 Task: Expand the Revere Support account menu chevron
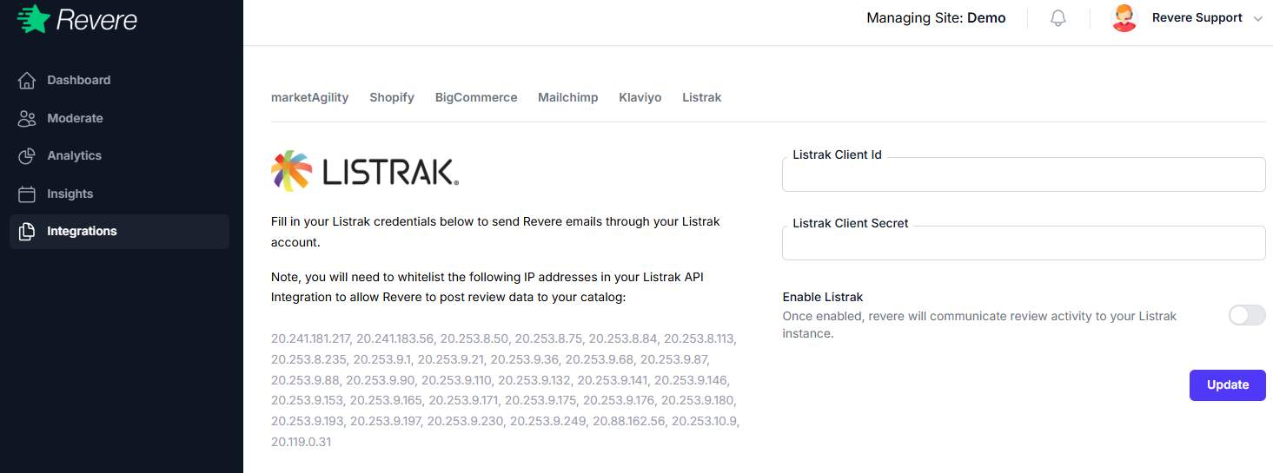(x=1257, y=18)
